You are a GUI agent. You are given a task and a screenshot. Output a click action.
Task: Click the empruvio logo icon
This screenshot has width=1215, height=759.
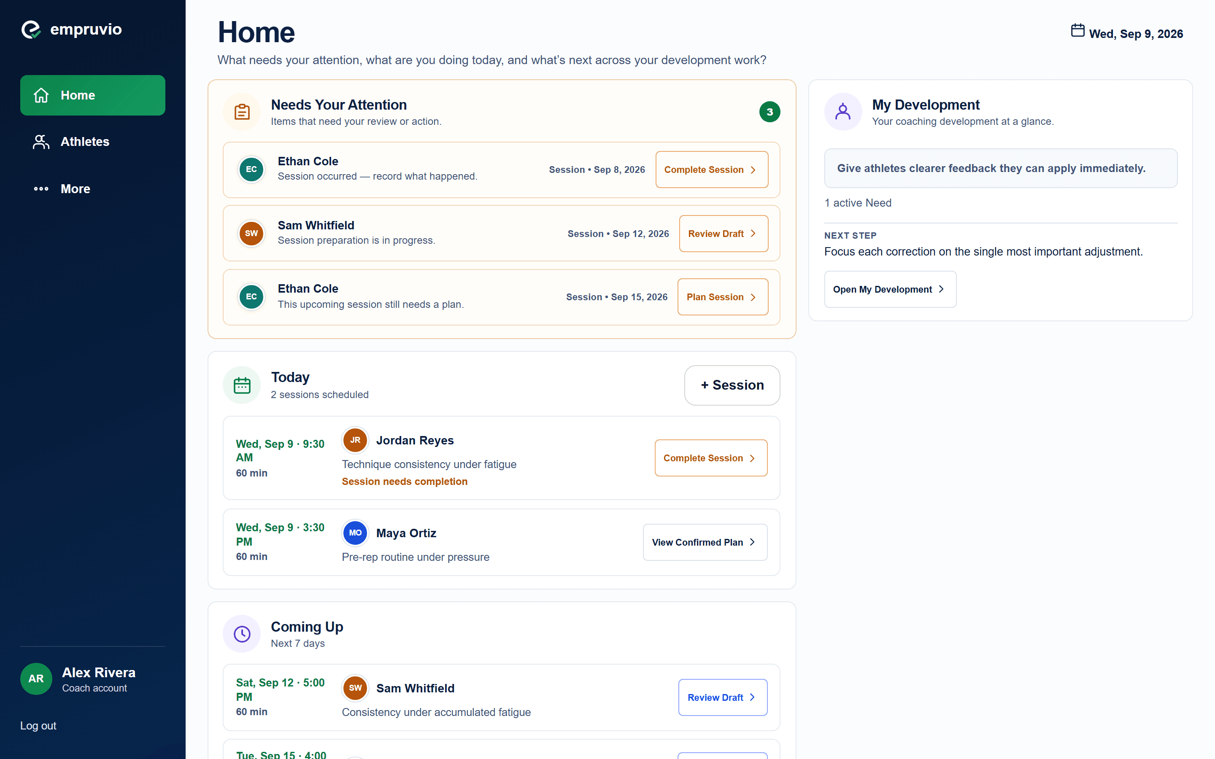tap(31, 29)
